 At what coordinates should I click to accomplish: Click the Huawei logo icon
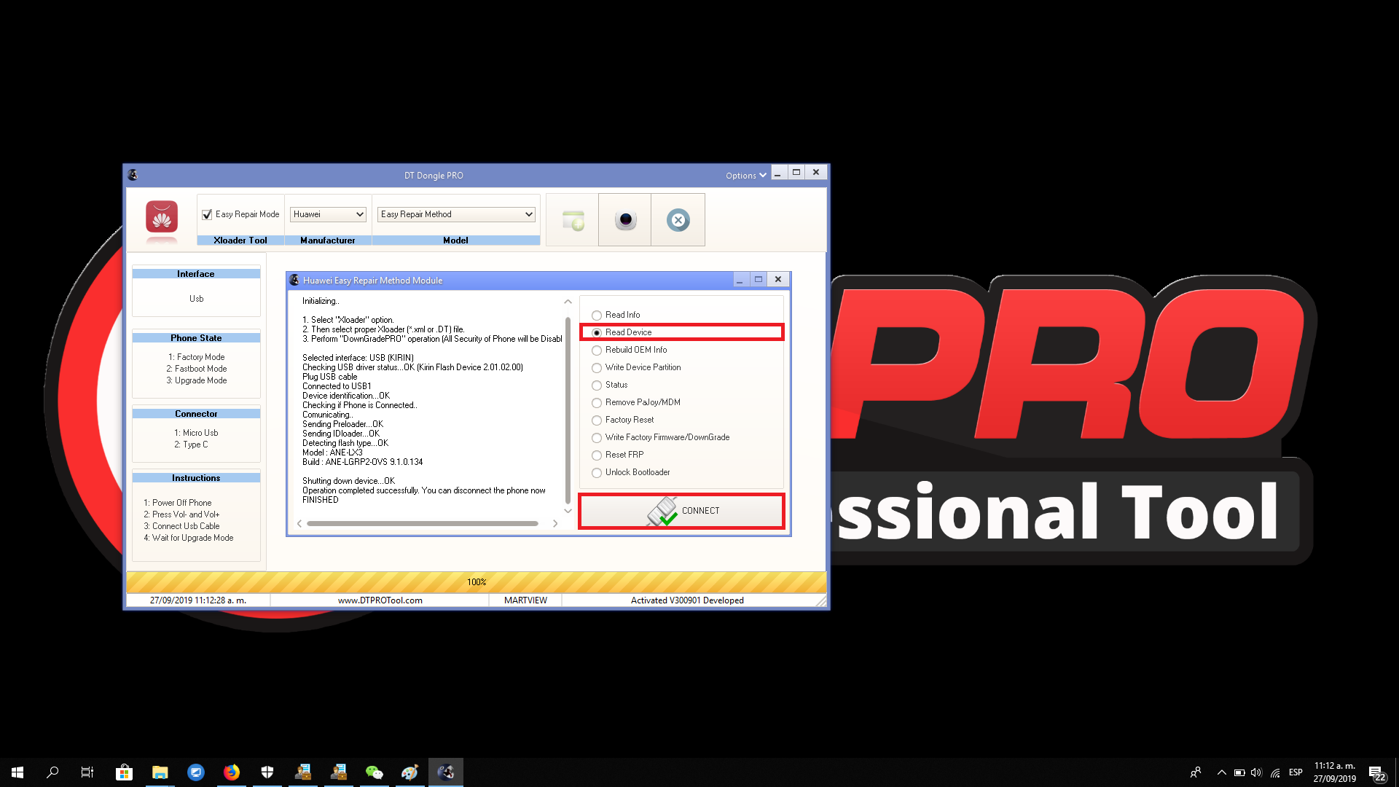tap(162, 217)
